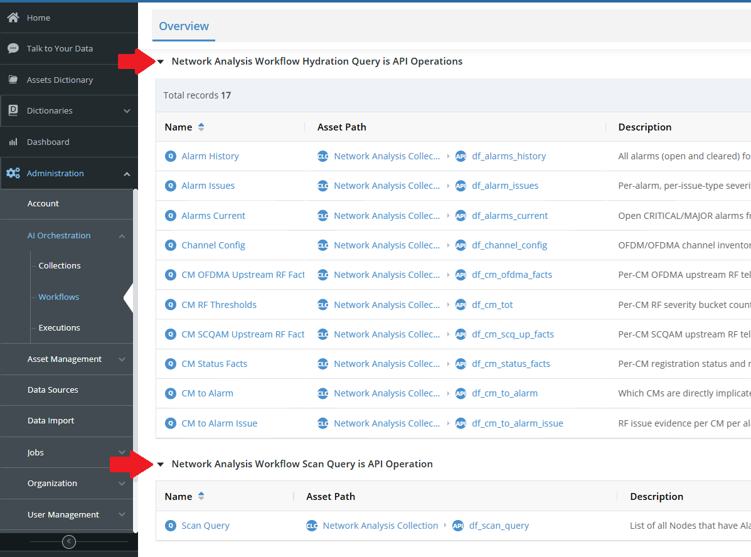Click the API icon beside df_alarm_issues
This screenshot has width=751, height=557.
coord(461,186)
